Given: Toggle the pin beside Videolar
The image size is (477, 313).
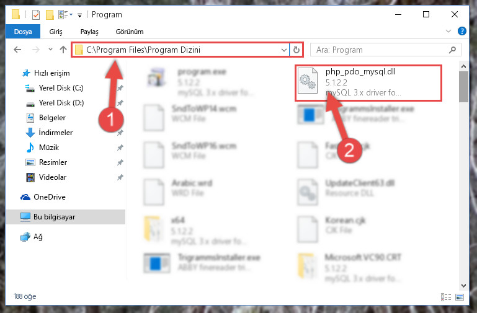Looking at the screenshot, I should click(x=120, y=177).
